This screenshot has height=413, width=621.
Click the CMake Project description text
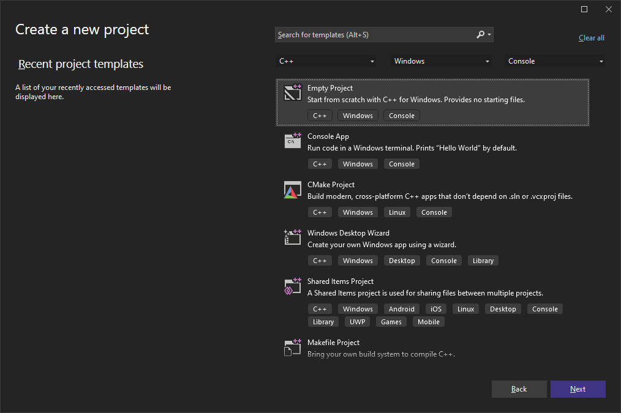(x=440, y=196)
